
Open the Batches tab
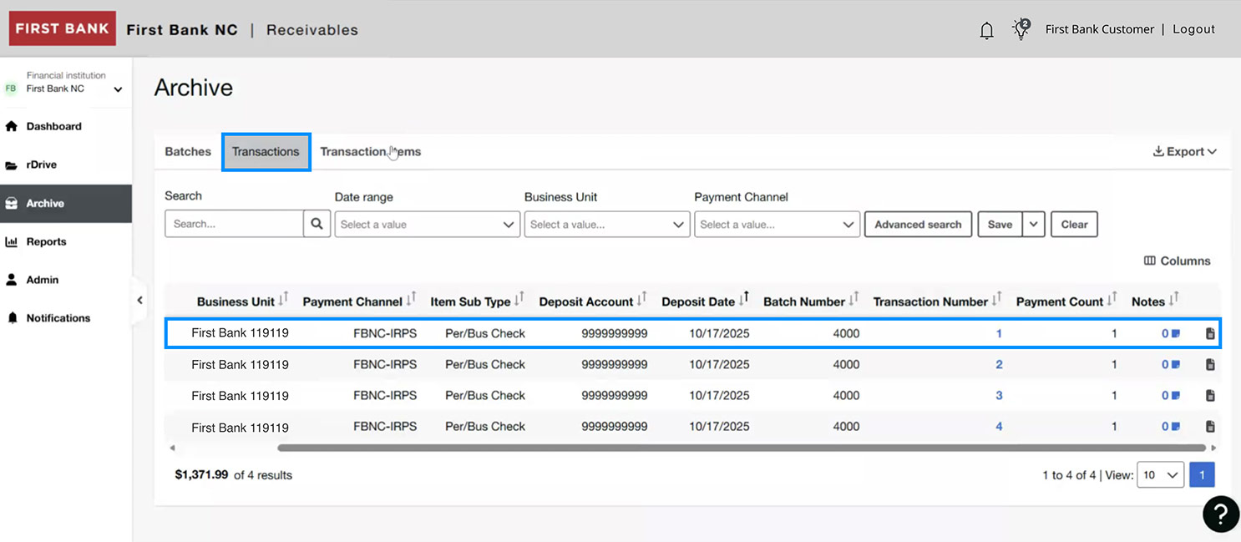187,151
